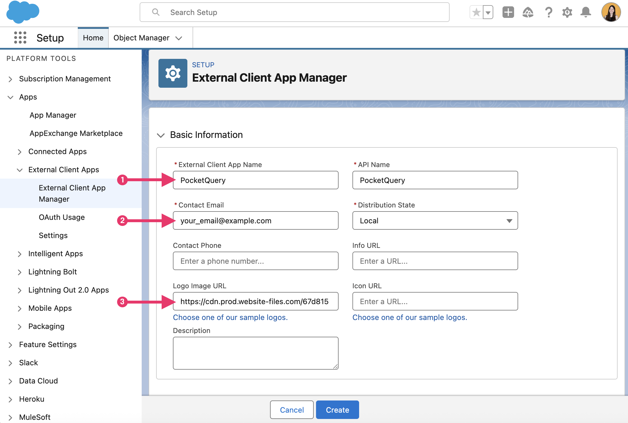Open the App Launcher waffle icon
The height and width of the screenshot is (423, 628).
(20, 38)
